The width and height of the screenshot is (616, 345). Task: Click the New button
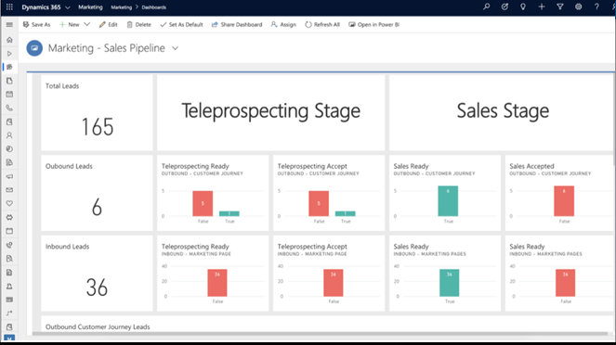pos(69,25)
